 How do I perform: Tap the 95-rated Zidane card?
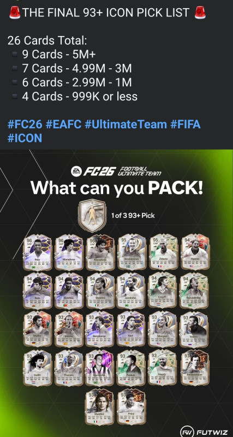163,252
